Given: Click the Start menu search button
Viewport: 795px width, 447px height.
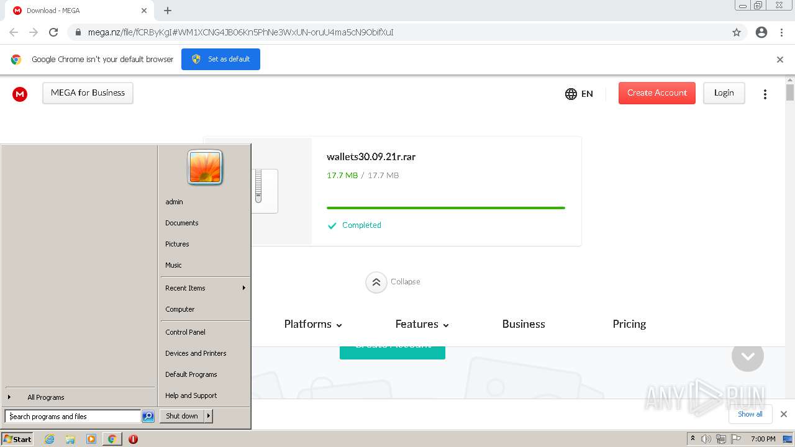Looking at the screenshot, I should point(148,417).
